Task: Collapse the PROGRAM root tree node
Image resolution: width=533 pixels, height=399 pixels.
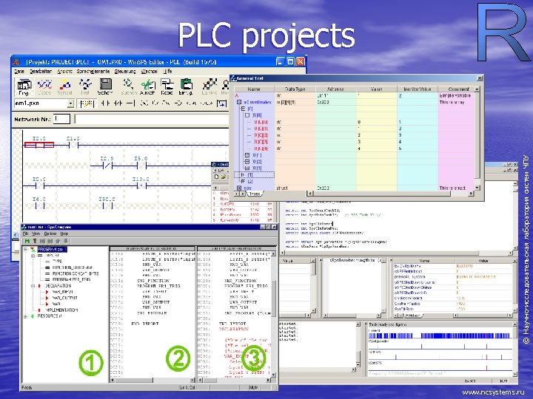Action: (26, 250)
